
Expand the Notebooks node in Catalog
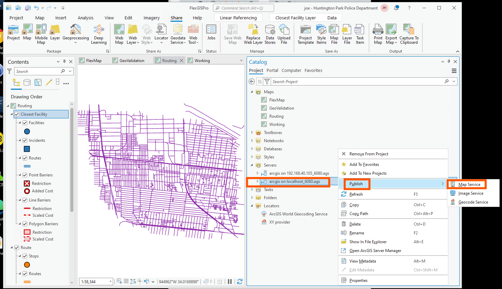tap(252, 141)
